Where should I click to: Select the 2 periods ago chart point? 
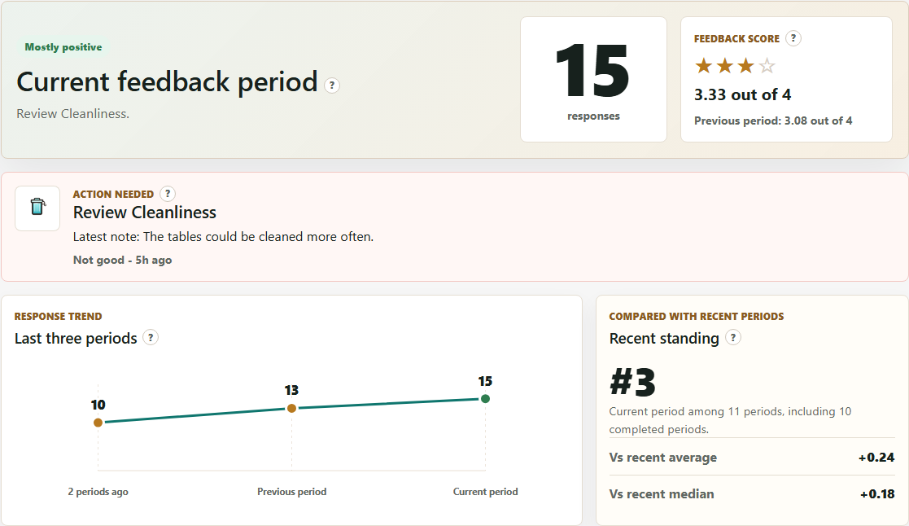pyautogui.click(x=98, y=423)
